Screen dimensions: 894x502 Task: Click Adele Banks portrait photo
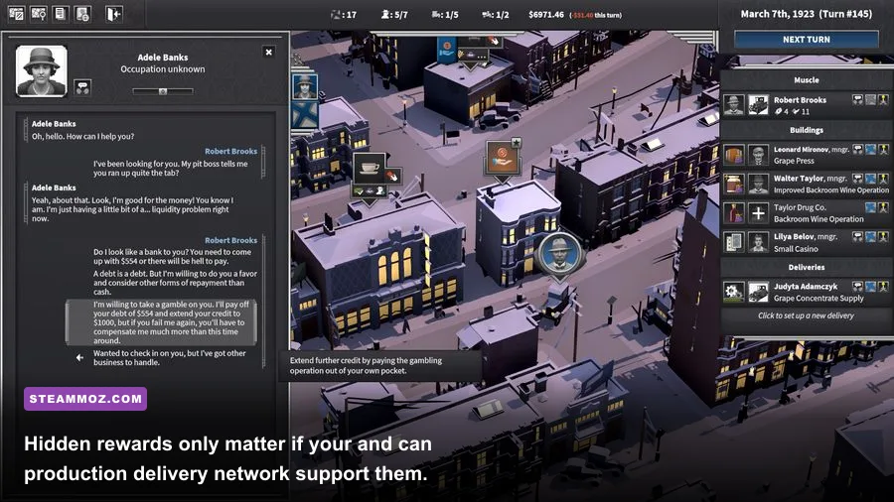42,71
